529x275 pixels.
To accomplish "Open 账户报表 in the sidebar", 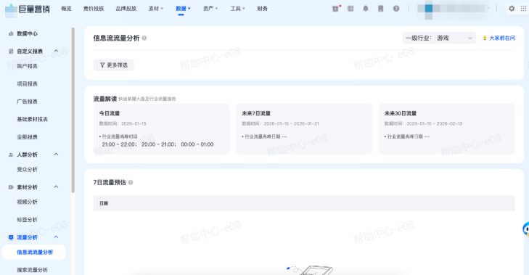I will [28, 66].
